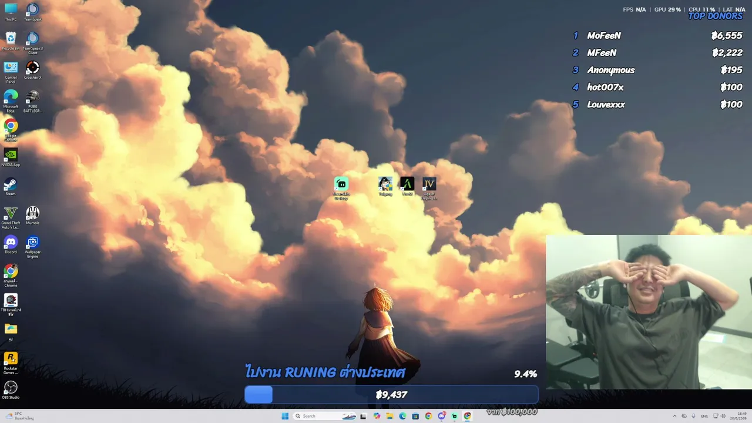This screenshot has height=423, width=752.
Task: Launch Rockstar Games Launcher shortcut
Action: pos(11,362)
